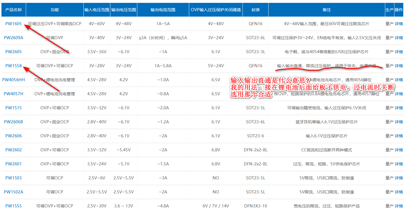Select the 4V~60V input voltage cell
The width and height of the screenshot is (405, 212).
97,24
